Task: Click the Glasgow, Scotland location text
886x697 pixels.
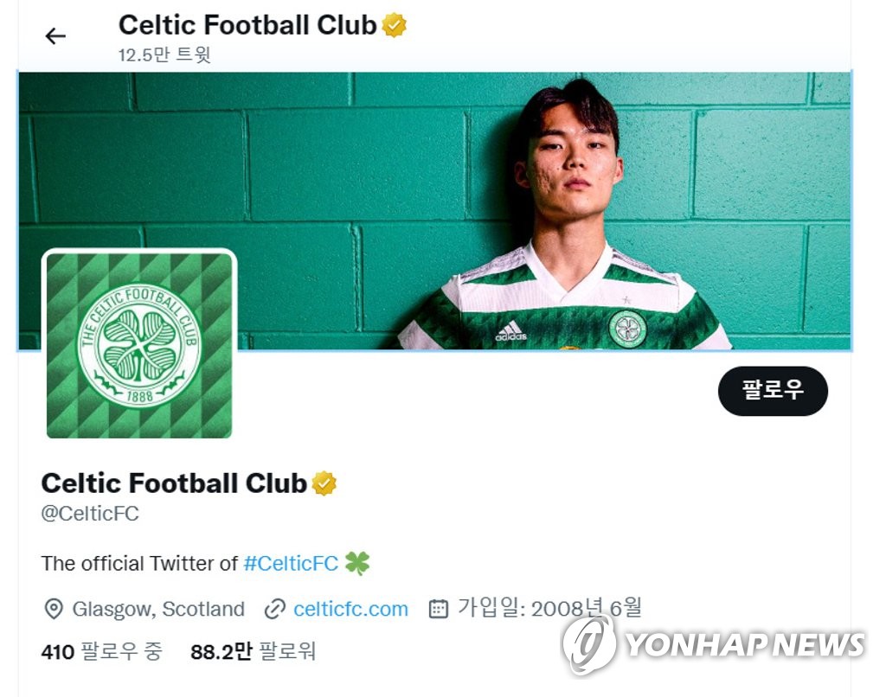Action: click(x=158, y=609)
